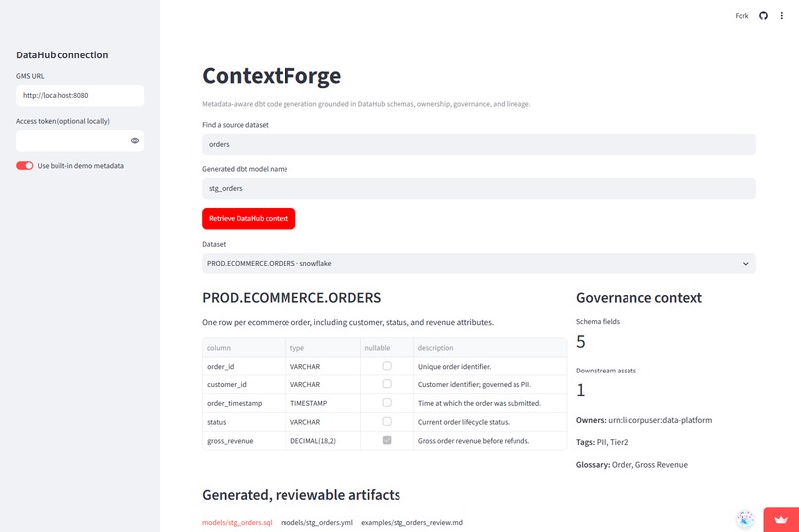Sort by the column header
Viewport: 799px width, 532px height.
click(245, 347)
